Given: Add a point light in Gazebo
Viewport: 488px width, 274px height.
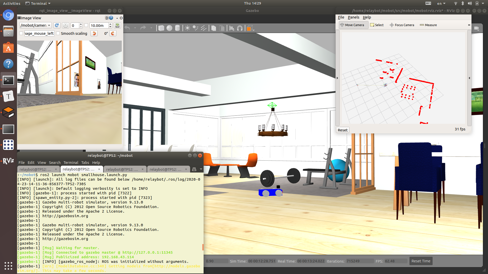Looking at the screenshot, I should tap(187, 28).
